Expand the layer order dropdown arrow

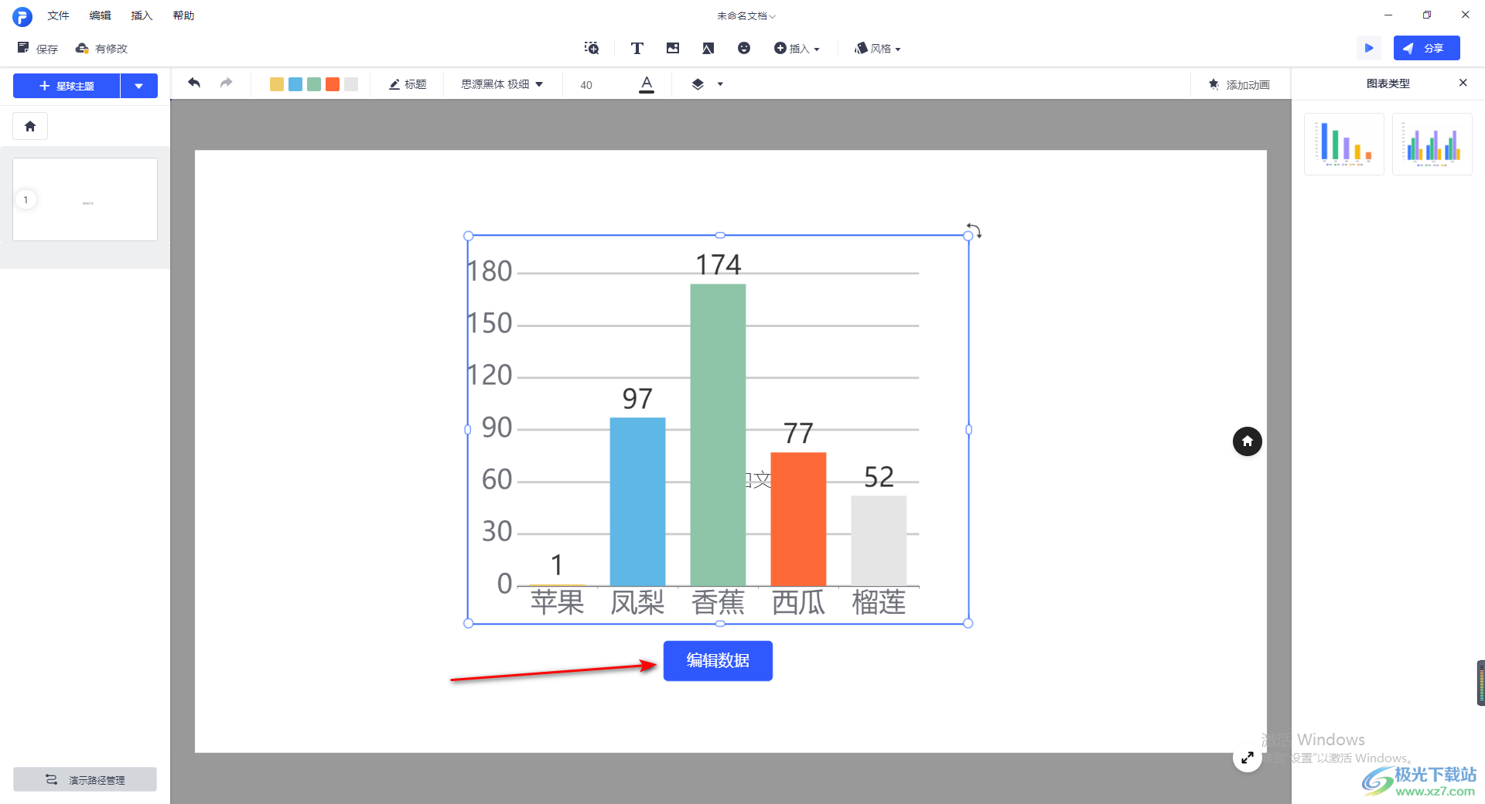click(720, 84)
